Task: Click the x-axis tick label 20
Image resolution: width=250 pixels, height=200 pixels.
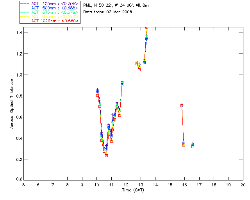Action: point(243,185)
